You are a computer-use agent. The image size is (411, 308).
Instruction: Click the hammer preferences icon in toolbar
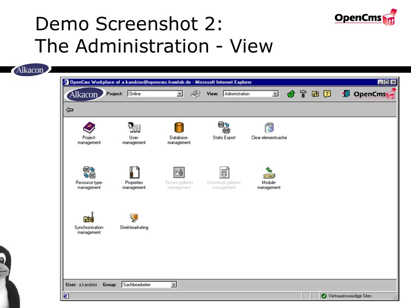303,94
